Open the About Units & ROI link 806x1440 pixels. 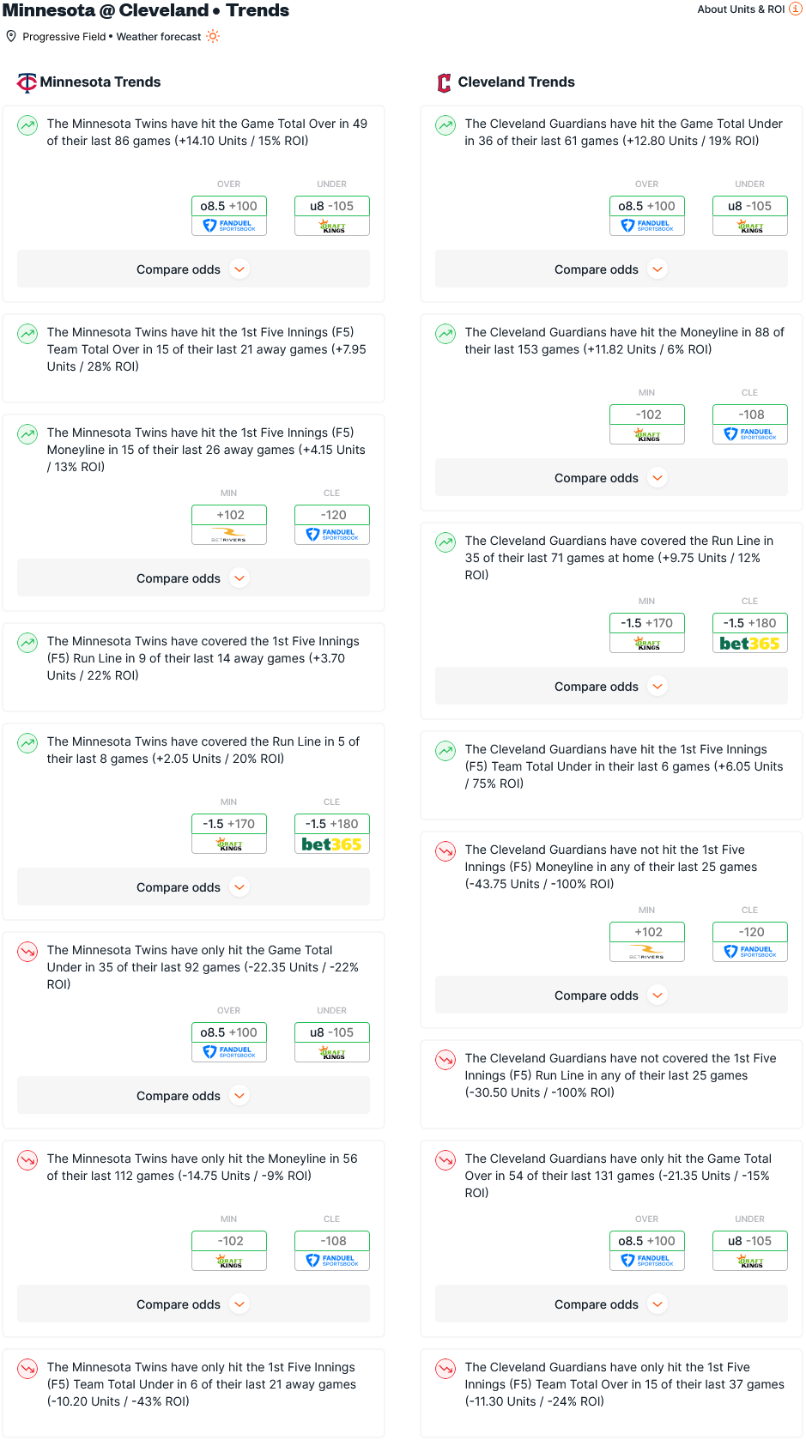tap(741, 9)
